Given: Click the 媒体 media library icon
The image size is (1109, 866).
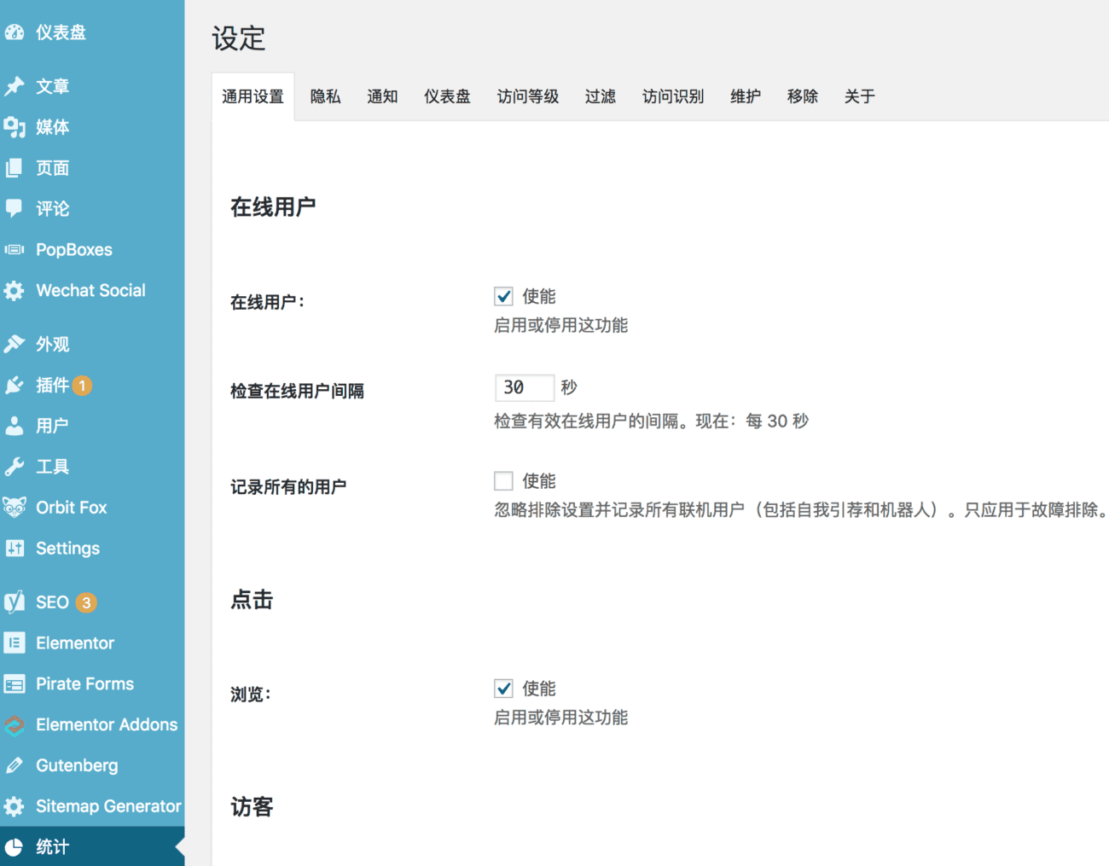Looking at the screenshot, I should point(15,127).
